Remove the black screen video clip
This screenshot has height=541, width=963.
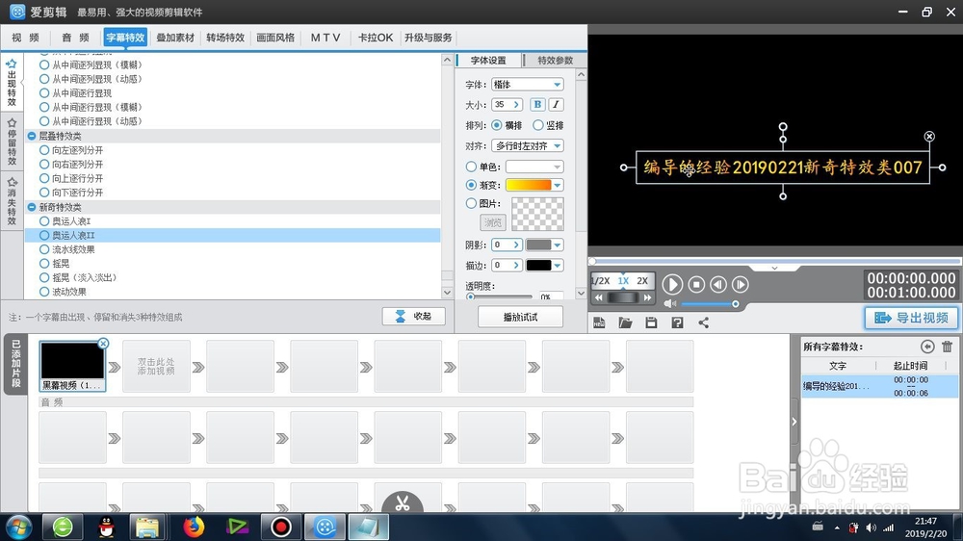pyautogui.click(x=103, y=344)
